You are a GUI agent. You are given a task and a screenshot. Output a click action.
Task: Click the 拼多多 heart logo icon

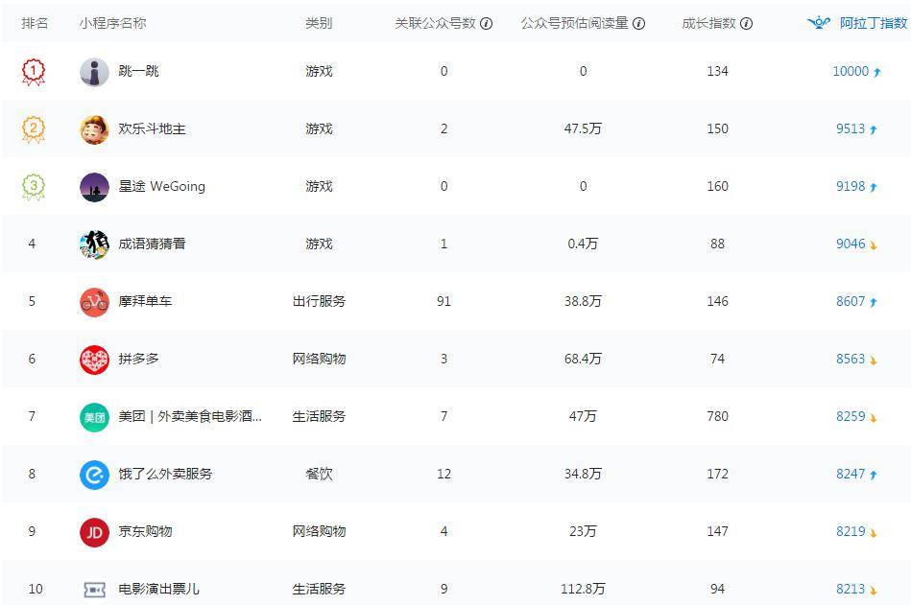(x=94, y=360)
